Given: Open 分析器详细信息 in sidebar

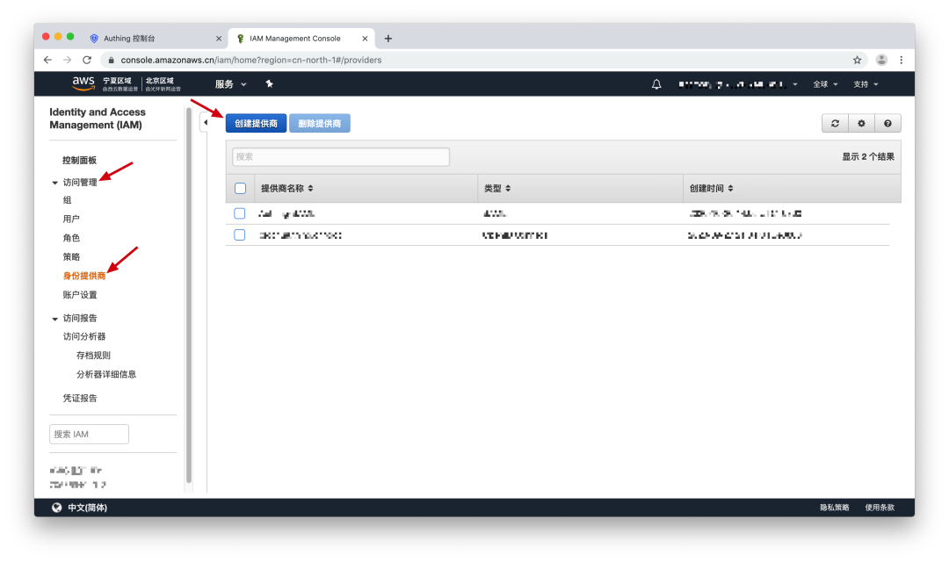Looking at the screenshot, I should (106, 374).
